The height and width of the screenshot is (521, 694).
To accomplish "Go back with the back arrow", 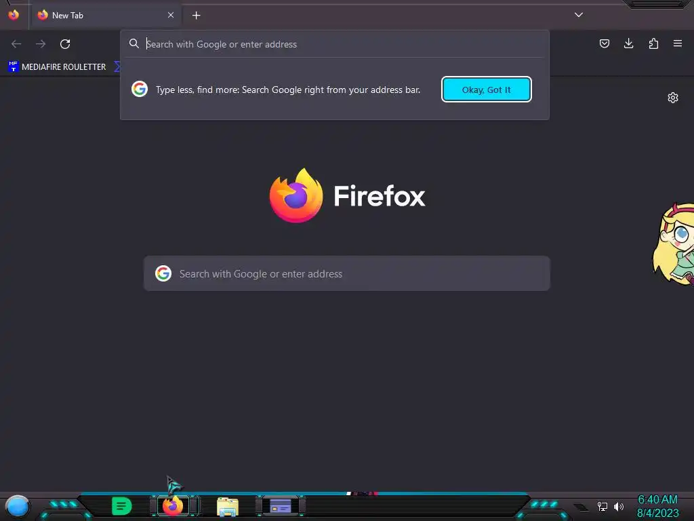I will point(16,44).
